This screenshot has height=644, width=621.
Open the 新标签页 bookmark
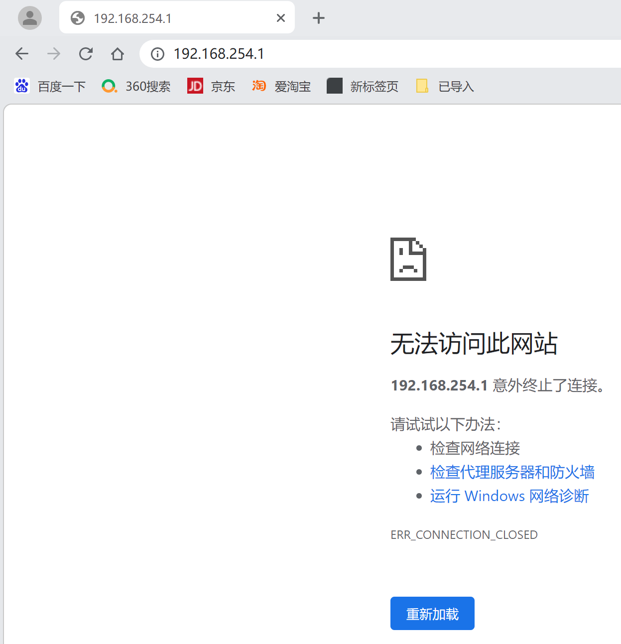(363, 86)
